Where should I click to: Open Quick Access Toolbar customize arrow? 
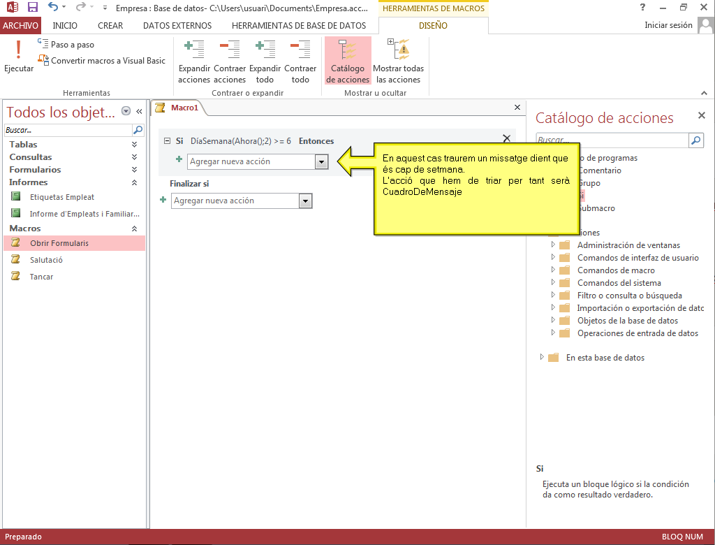coord(105,8)
